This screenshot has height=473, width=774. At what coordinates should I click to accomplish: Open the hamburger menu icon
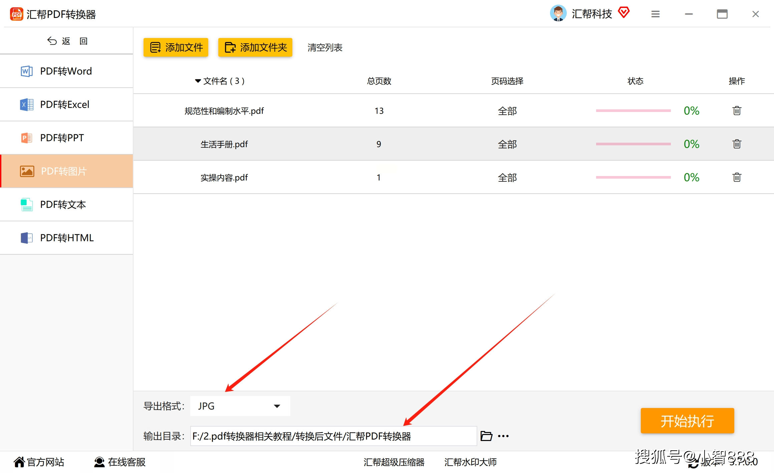(x=656, y=14)
